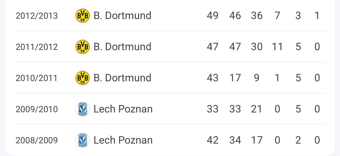
Task: Click the value 49 in the 2012/2013 row
Action: pyautogui.click(x=213, y=16)
